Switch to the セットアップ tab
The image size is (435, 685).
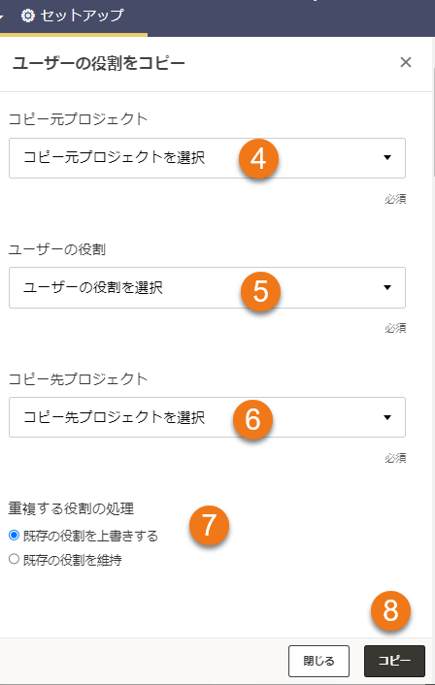point(74,16)
